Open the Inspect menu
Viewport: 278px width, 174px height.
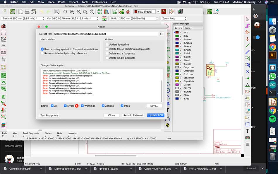tap(73, 2)
